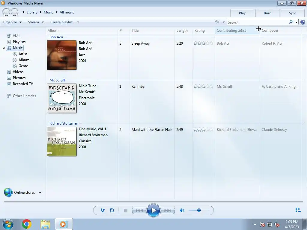Open Windows Explorer from the taskbar

pyautogui.click(x=45, y=224)
